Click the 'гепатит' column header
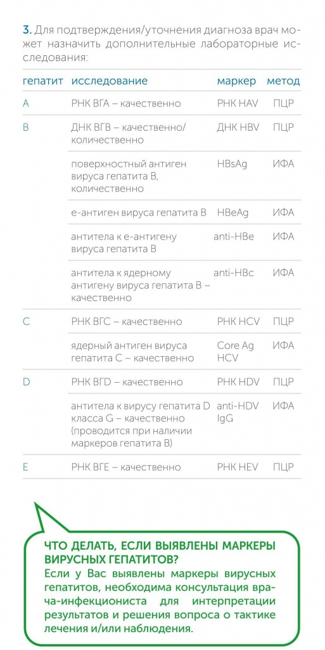325x650 pixels. click(x=42, y=81)
